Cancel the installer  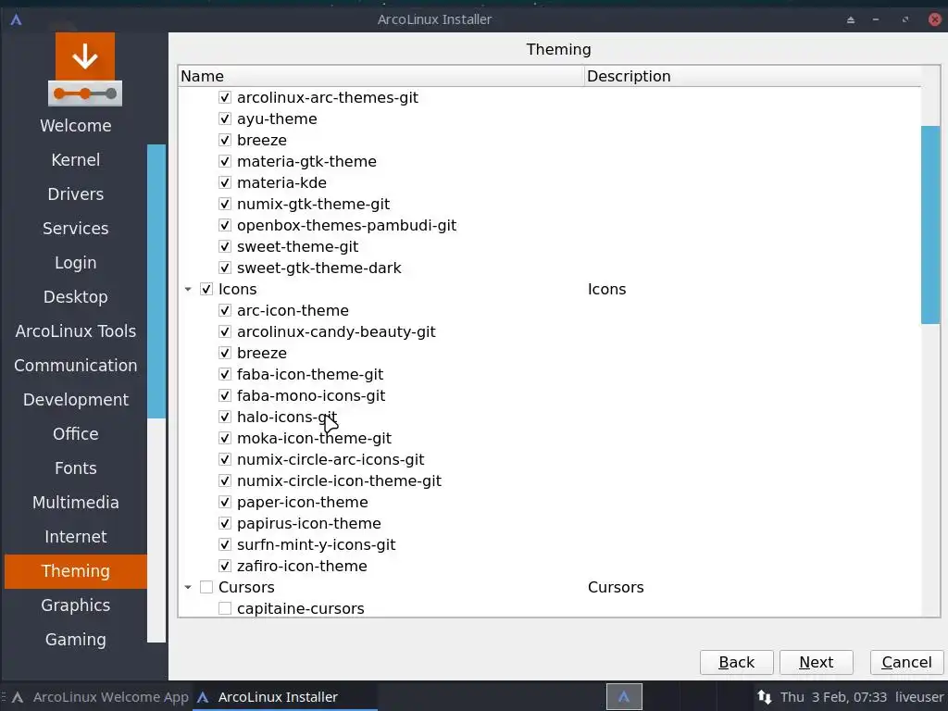(906, 662)
